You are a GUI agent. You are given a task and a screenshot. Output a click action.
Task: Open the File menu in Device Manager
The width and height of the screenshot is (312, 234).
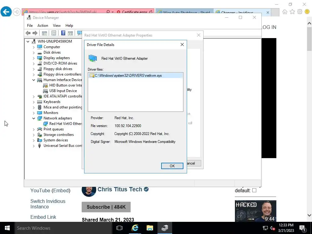30,26
